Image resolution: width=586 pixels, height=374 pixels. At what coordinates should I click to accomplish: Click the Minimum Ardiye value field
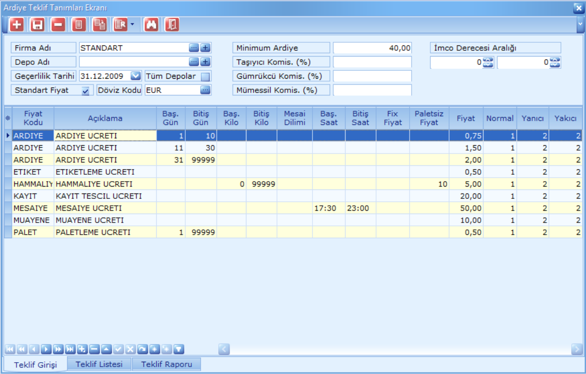coord(372,48)
